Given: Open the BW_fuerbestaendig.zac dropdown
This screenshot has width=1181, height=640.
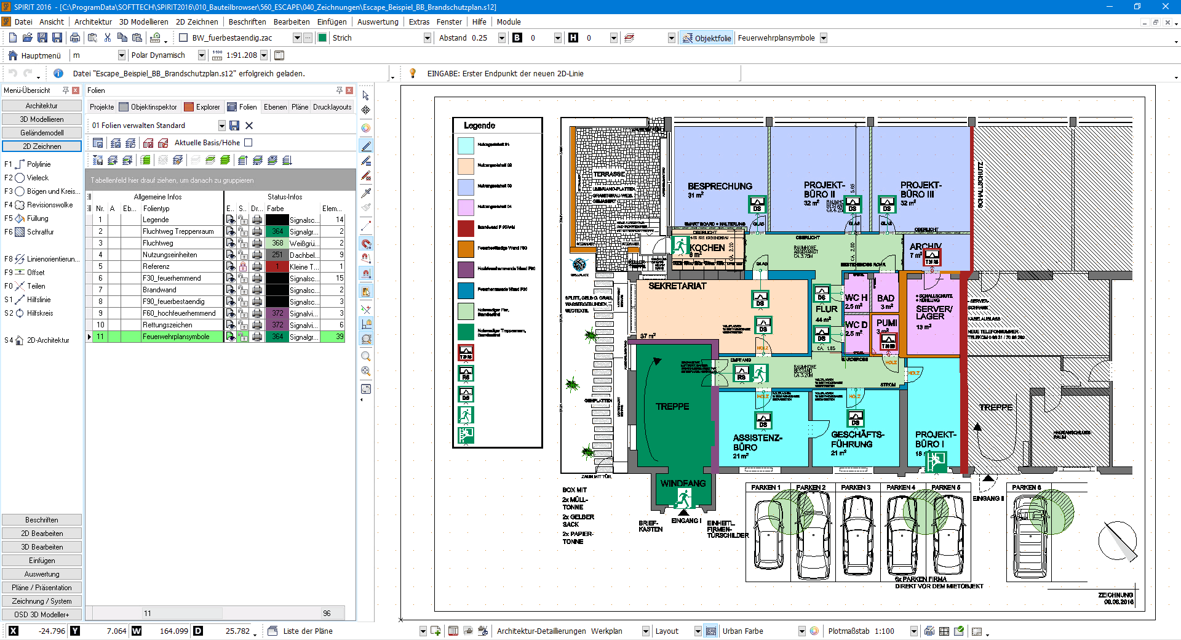Looking at the screenshot, I should [297, 38].
